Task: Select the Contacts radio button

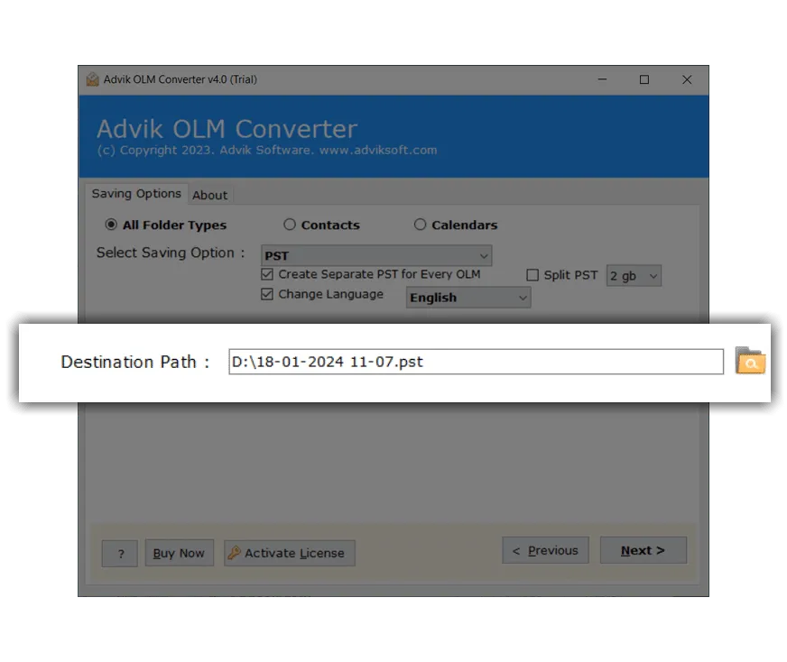Action: (290, 225)
